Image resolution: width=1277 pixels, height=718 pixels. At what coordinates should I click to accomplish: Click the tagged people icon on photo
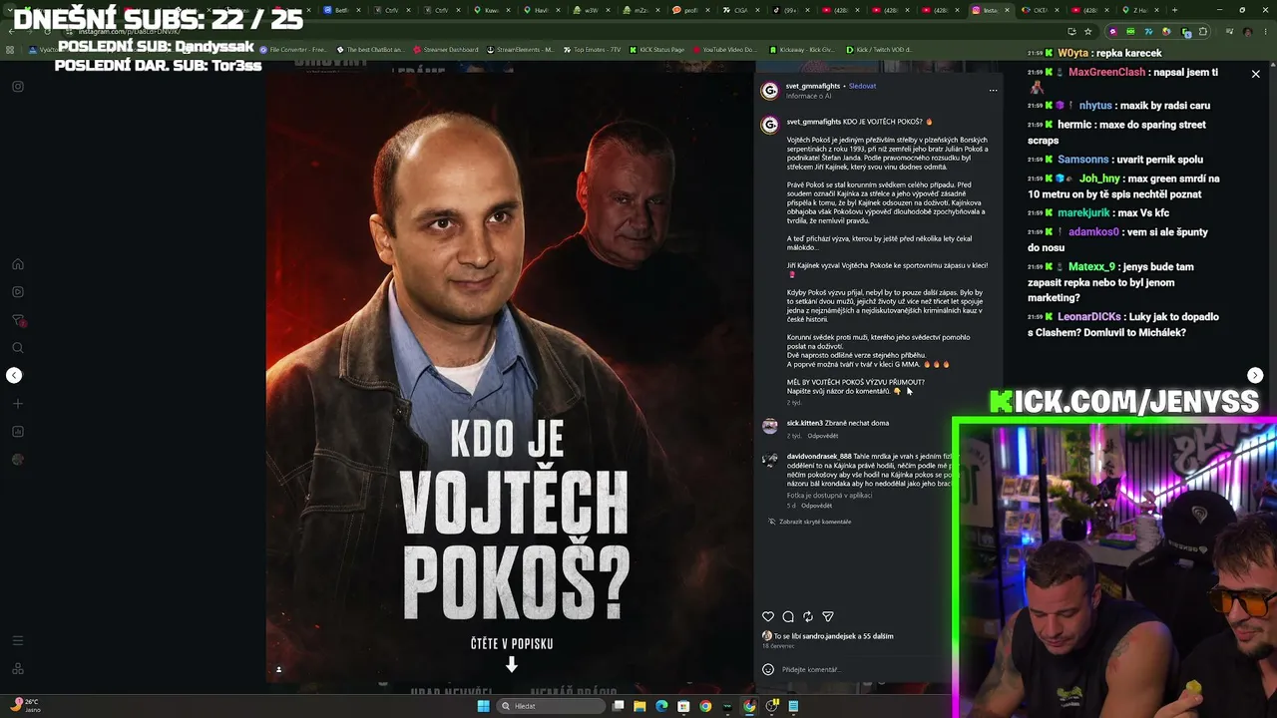click(x=278, y=669)
